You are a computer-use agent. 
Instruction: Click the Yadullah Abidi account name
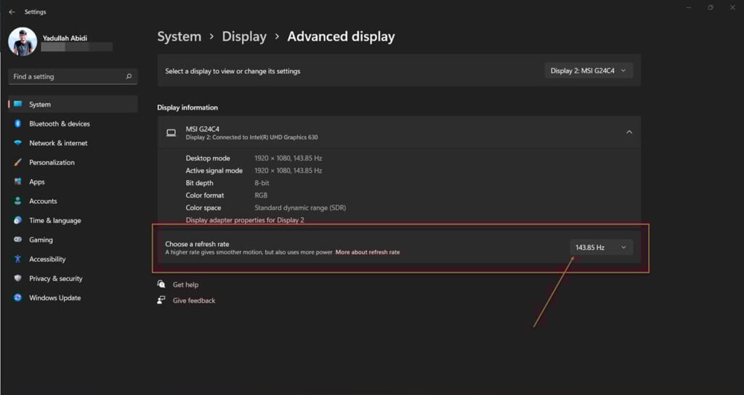[65, 38]
